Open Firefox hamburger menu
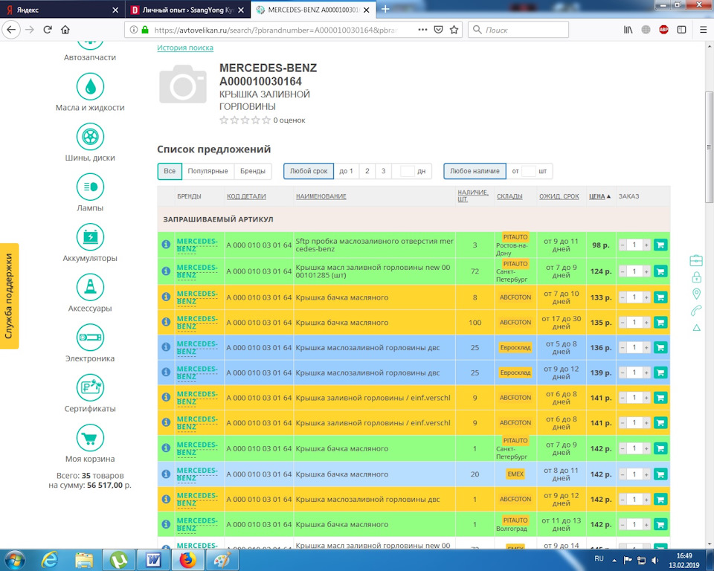This screenshot has width=714, height=571. tap(703, 30)
